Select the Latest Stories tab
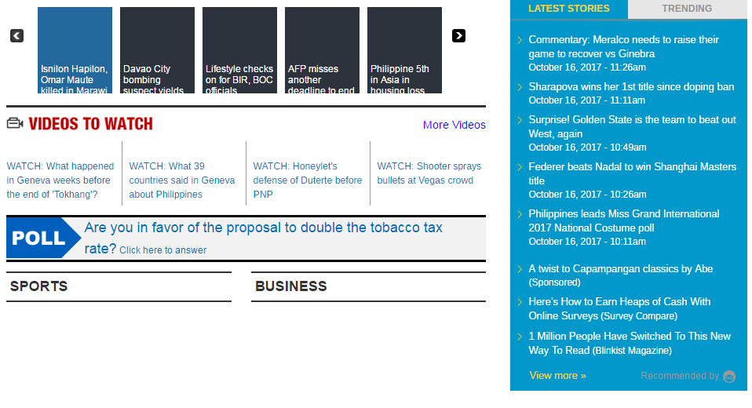 [568, 9]
